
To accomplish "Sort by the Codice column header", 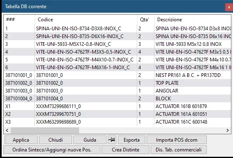I will pyautogui.click(x=86, y=20).
